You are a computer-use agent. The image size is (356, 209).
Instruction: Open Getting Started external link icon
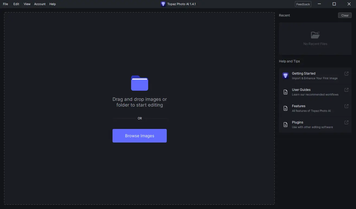347,74
